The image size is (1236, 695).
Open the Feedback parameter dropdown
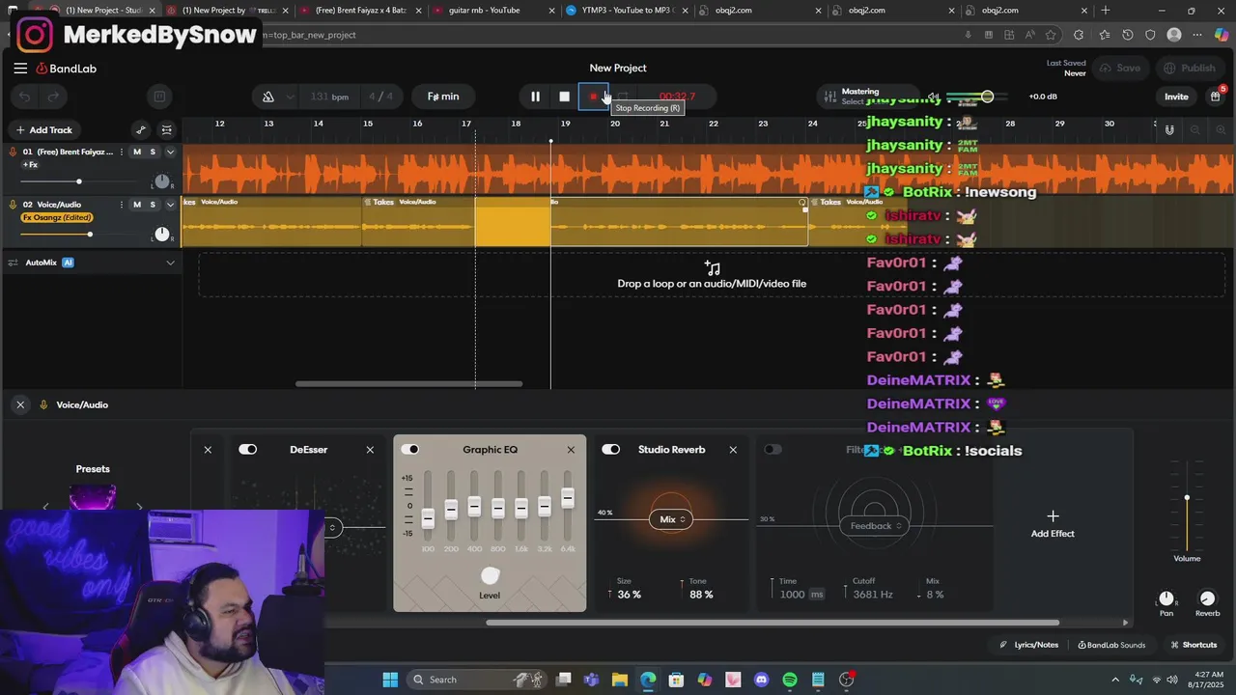click(876, 526)
